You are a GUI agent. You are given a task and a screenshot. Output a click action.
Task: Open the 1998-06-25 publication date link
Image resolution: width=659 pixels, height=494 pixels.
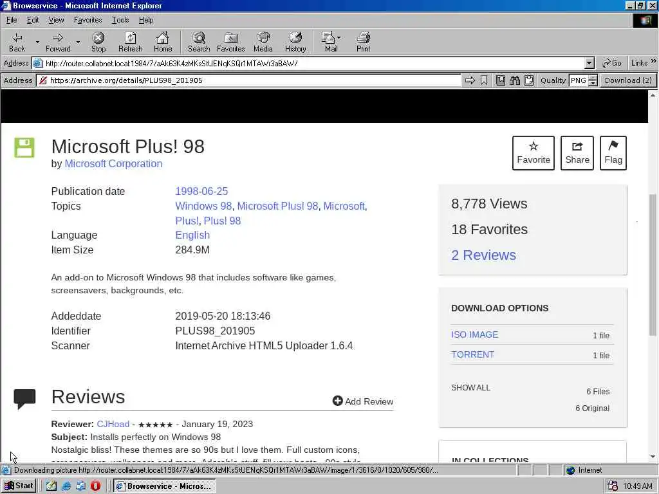(x=201, y=191)
